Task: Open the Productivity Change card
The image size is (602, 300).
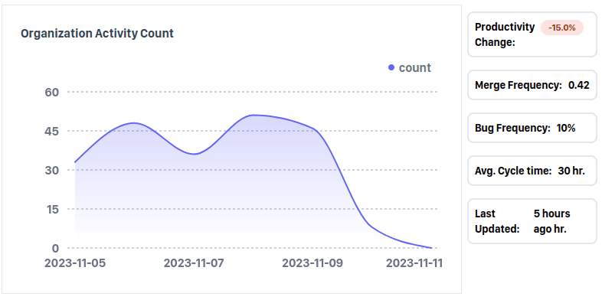Action: point(532,34)
